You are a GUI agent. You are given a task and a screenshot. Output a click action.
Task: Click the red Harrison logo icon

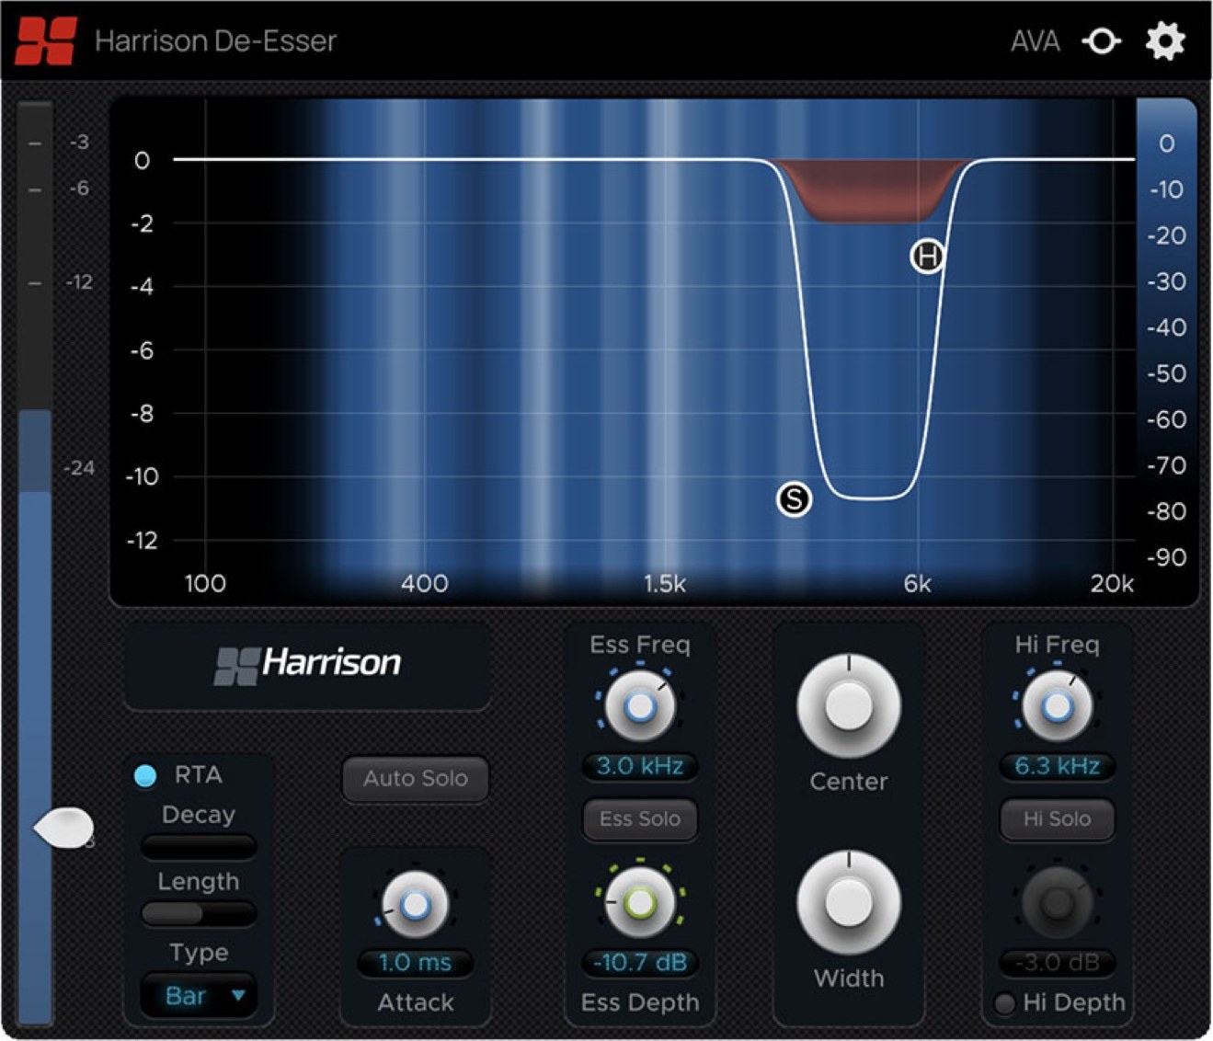(46, 40)
